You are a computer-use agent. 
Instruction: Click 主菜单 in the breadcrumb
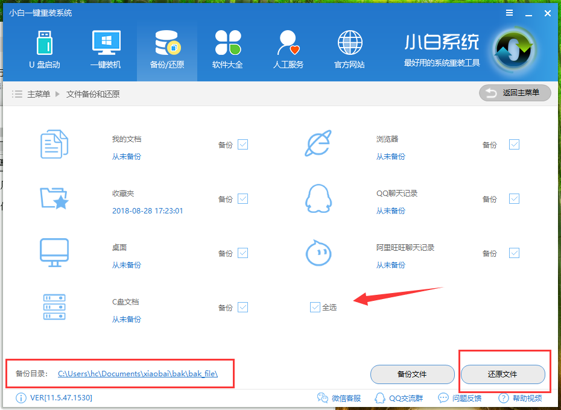(39, 94)
